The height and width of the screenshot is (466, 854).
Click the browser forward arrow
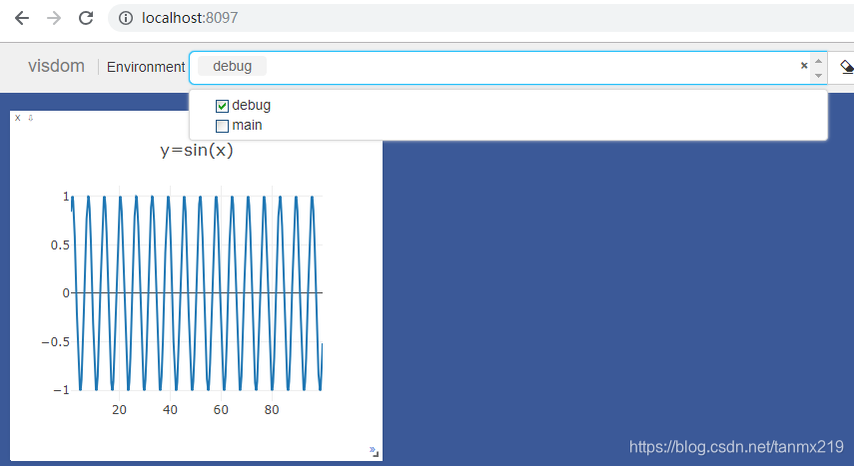[54, 18]
